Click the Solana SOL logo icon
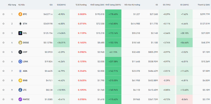This screenshot has height=104, width=211. (x=20, y=33)
